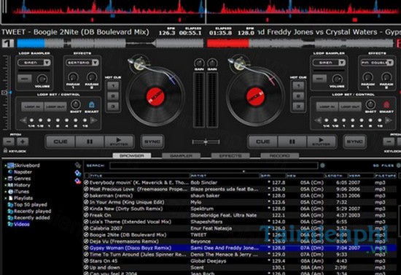Trigger left deck hot cue 3
401x275 pixels.
tap(113, 106)
